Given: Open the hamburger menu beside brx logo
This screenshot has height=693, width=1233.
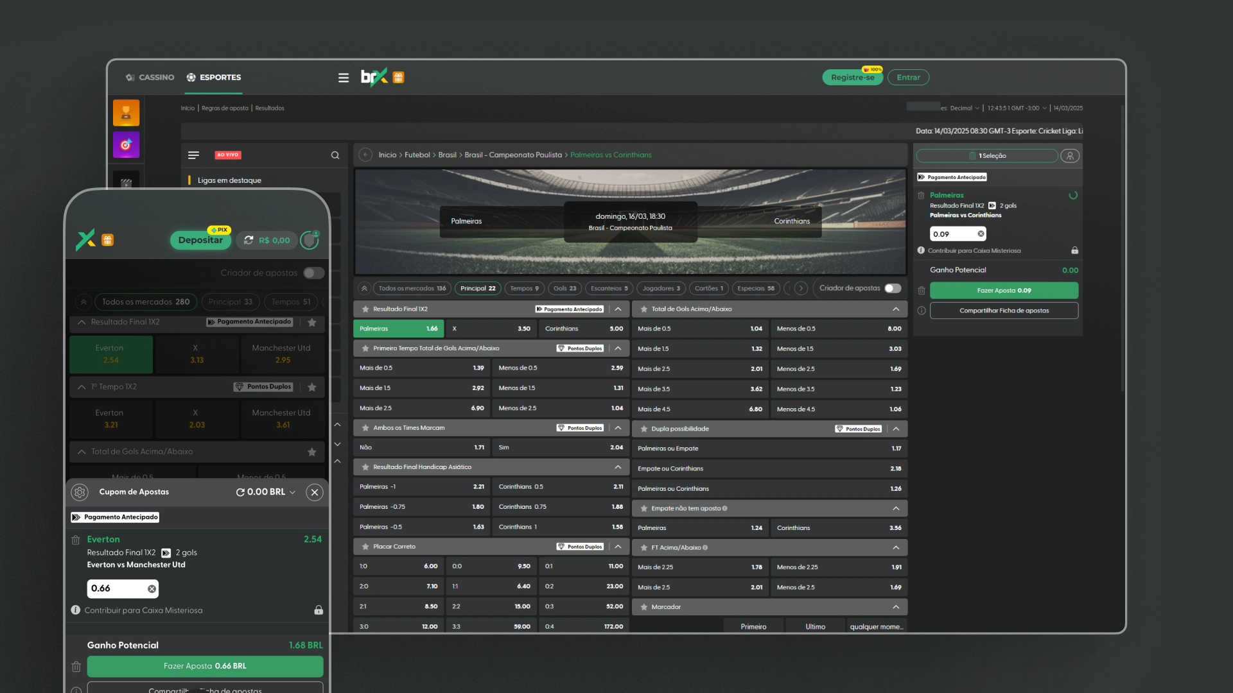Looking at the screenshot, I should pyautogui.click(x=344, y=78).
